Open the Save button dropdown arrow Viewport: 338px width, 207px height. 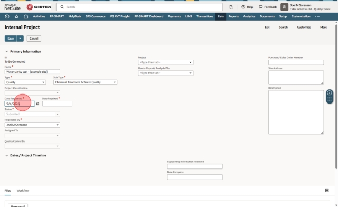[20, 39]
